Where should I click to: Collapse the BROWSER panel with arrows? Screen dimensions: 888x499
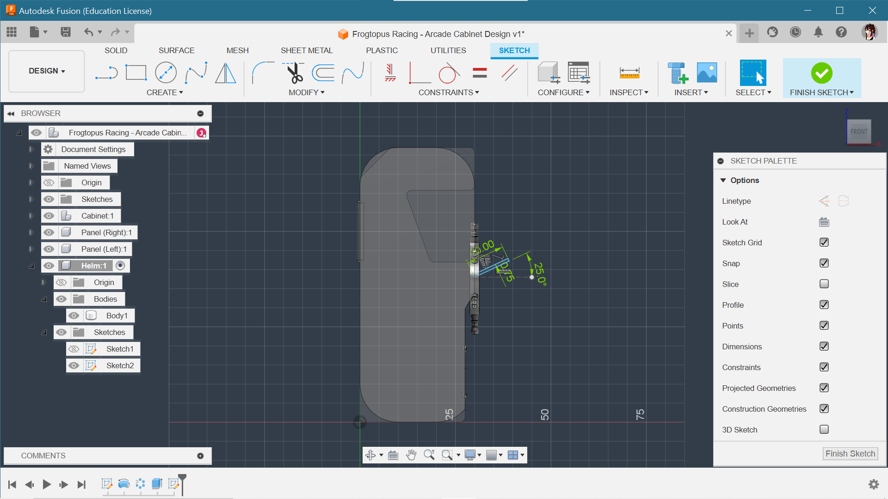point(11,113)
